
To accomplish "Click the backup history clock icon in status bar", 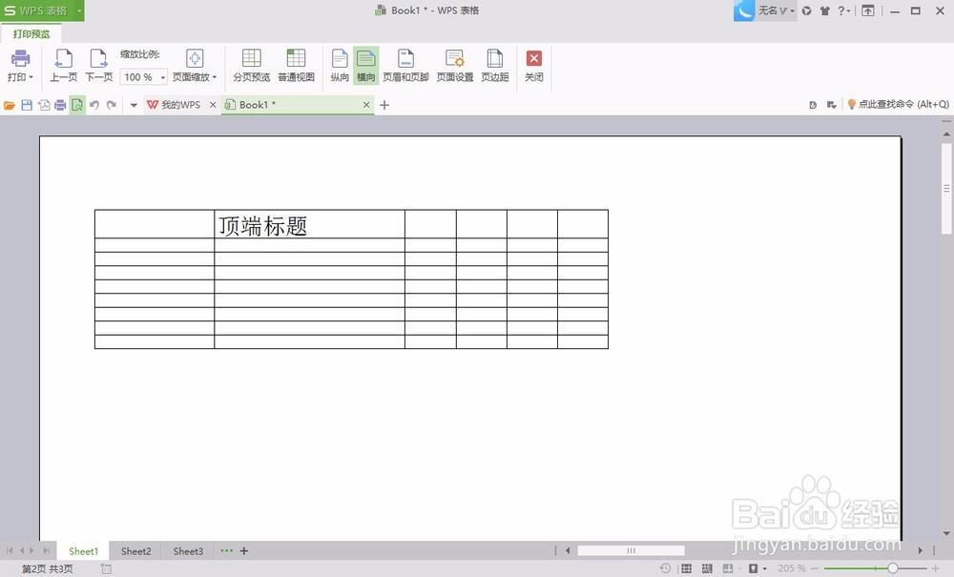I will point(666,568).
